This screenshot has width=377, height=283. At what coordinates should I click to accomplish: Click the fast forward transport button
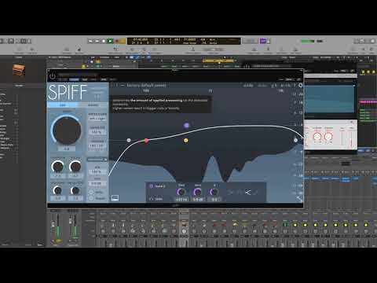[97, 41]
